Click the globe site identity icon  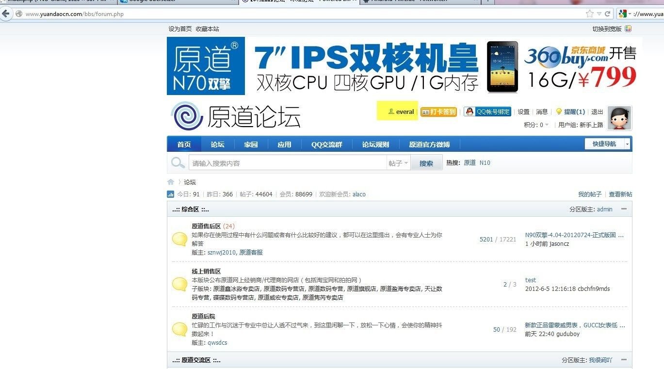pyautogui.click(x=19, y=14)
